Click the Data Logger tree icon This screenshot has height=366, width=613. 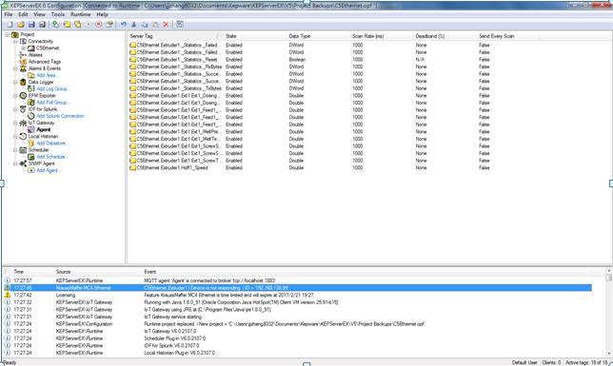(23, 82)
